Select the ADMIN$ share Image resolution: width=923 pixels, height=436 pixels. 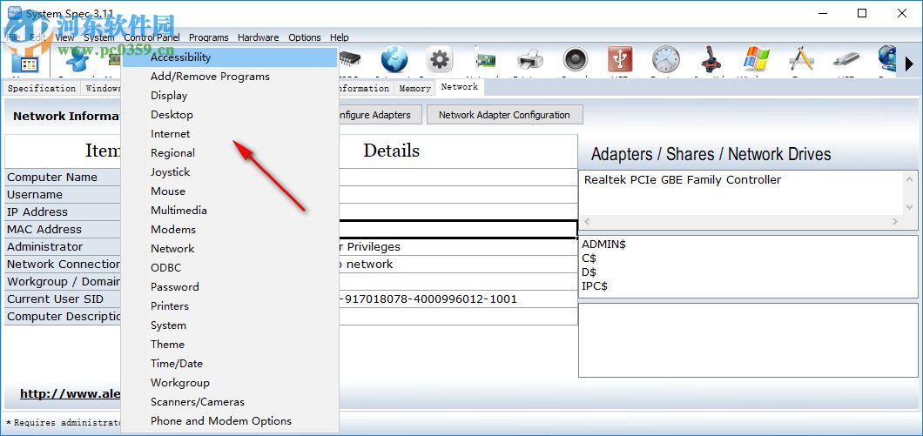603,245
